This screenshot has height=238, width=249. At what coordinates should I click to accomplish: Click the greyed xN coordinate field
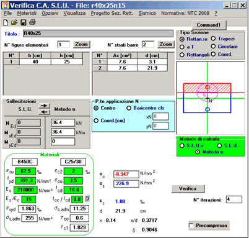[x=161, y=116]
